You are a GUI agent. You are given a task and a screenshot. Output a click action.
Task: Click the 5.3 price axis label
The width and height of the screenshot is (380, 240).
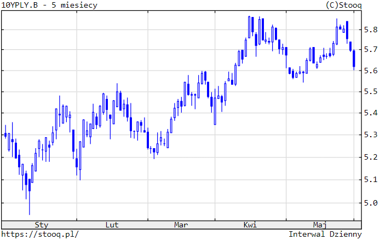tap(371, 135)
